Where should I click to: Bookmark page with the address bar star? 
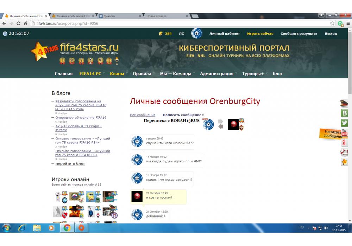[332, 24]
